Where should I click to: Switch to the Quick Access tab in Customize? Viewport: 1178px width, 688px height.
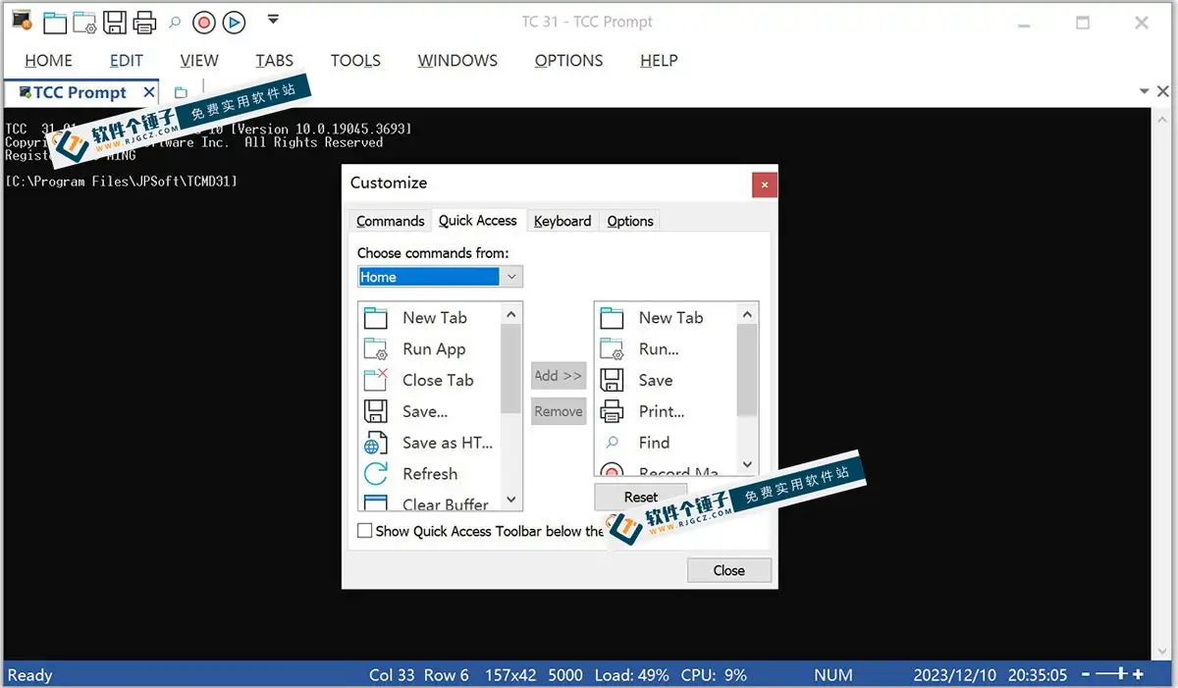pyautogui.click(x=478, y=220)
